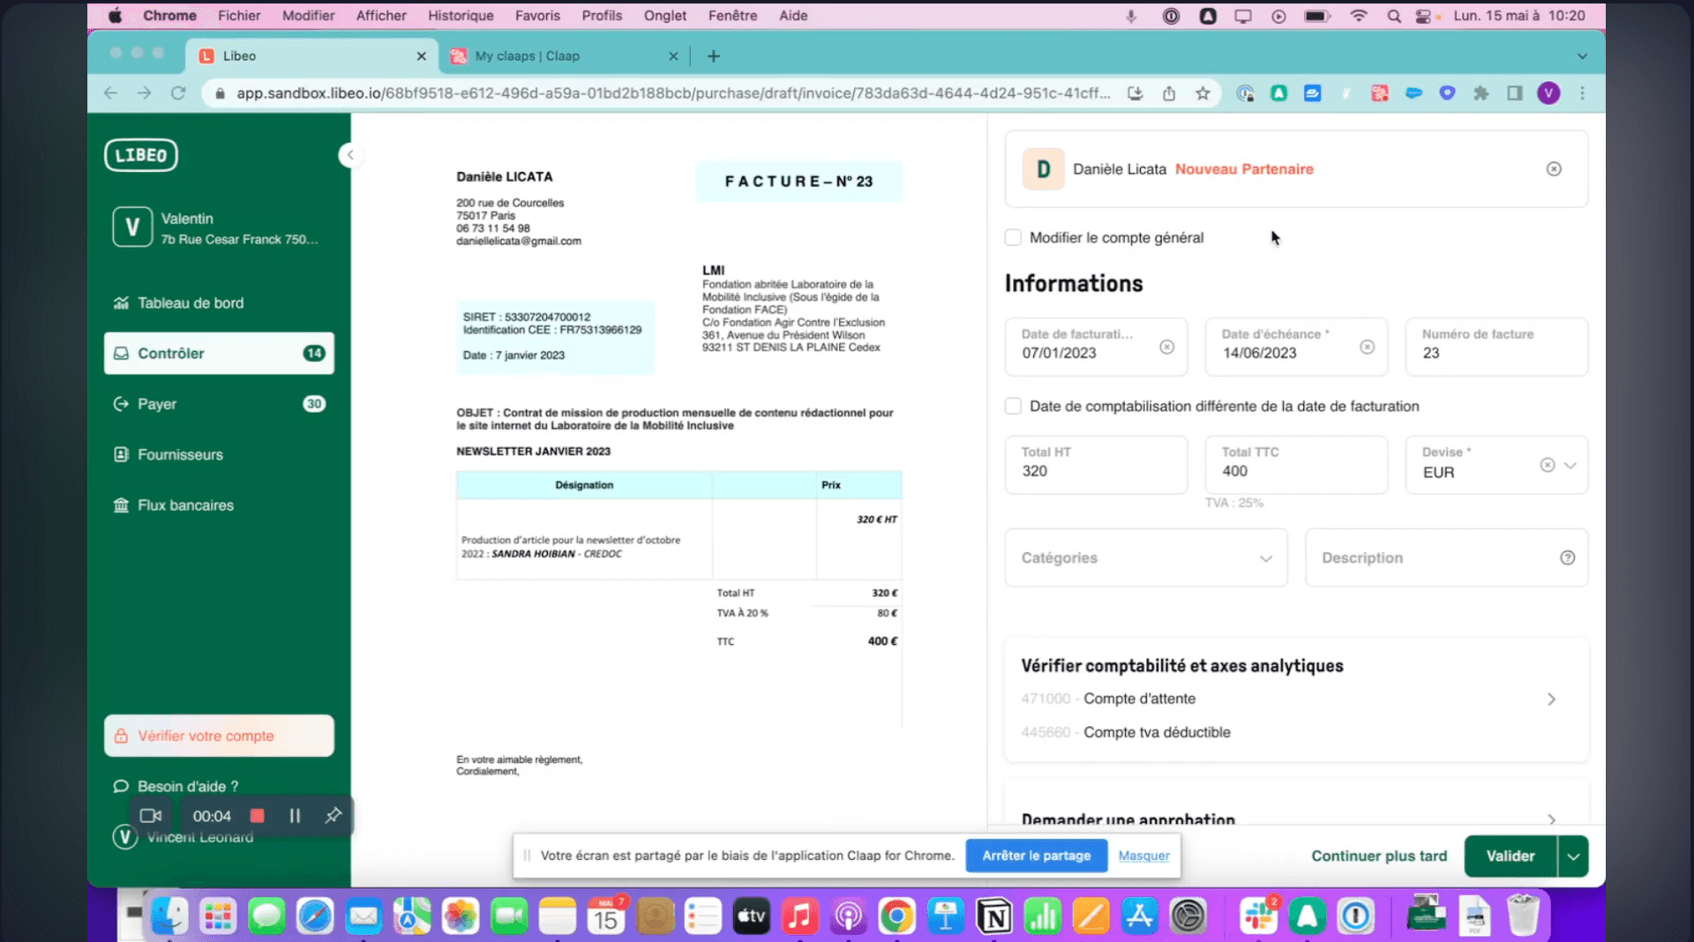Image resolution: width=1694 pixels, height=942 pixels.
Task: Remove supplier Danièle Licata with the X icon
Action: pyautogui.click(x=1554, y=168)
